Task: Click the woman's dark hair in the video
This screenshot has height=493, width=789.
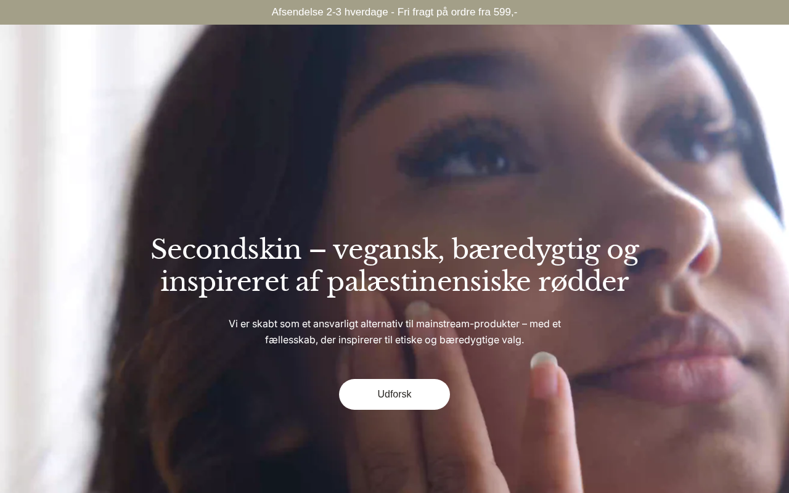Action: [x=234, y=185]
